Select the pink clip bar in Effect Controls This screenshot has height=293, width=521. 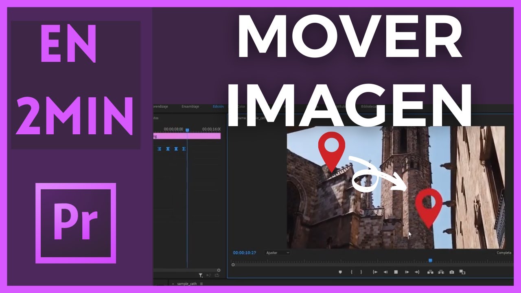click(x=187, y=136)
